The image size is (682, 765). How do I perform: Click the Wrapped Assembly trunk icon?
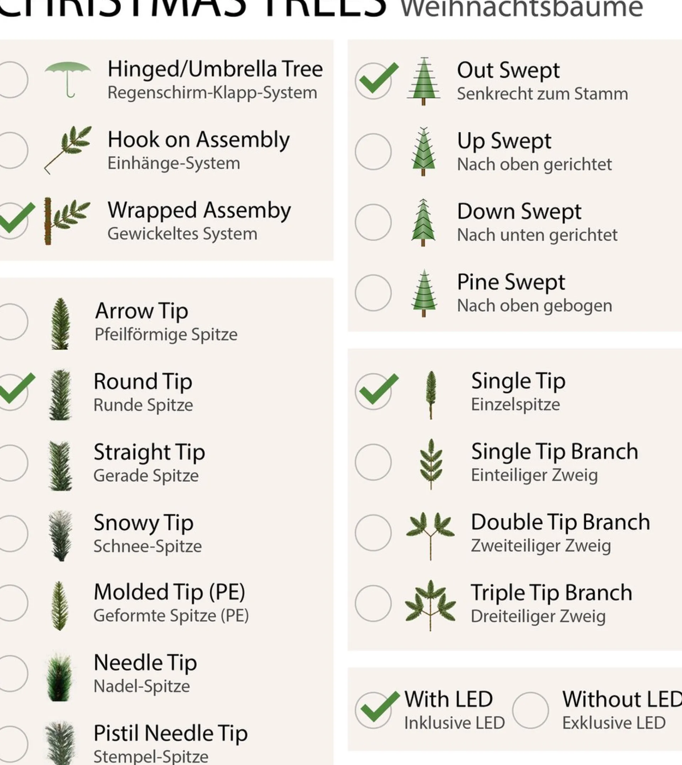point(67,221)
